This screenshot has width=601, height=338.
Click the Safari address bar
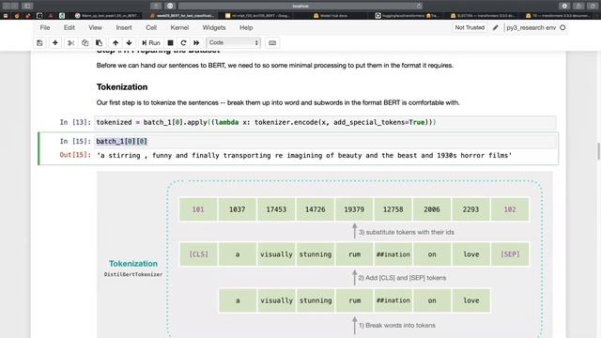click(x=300, y=6)
